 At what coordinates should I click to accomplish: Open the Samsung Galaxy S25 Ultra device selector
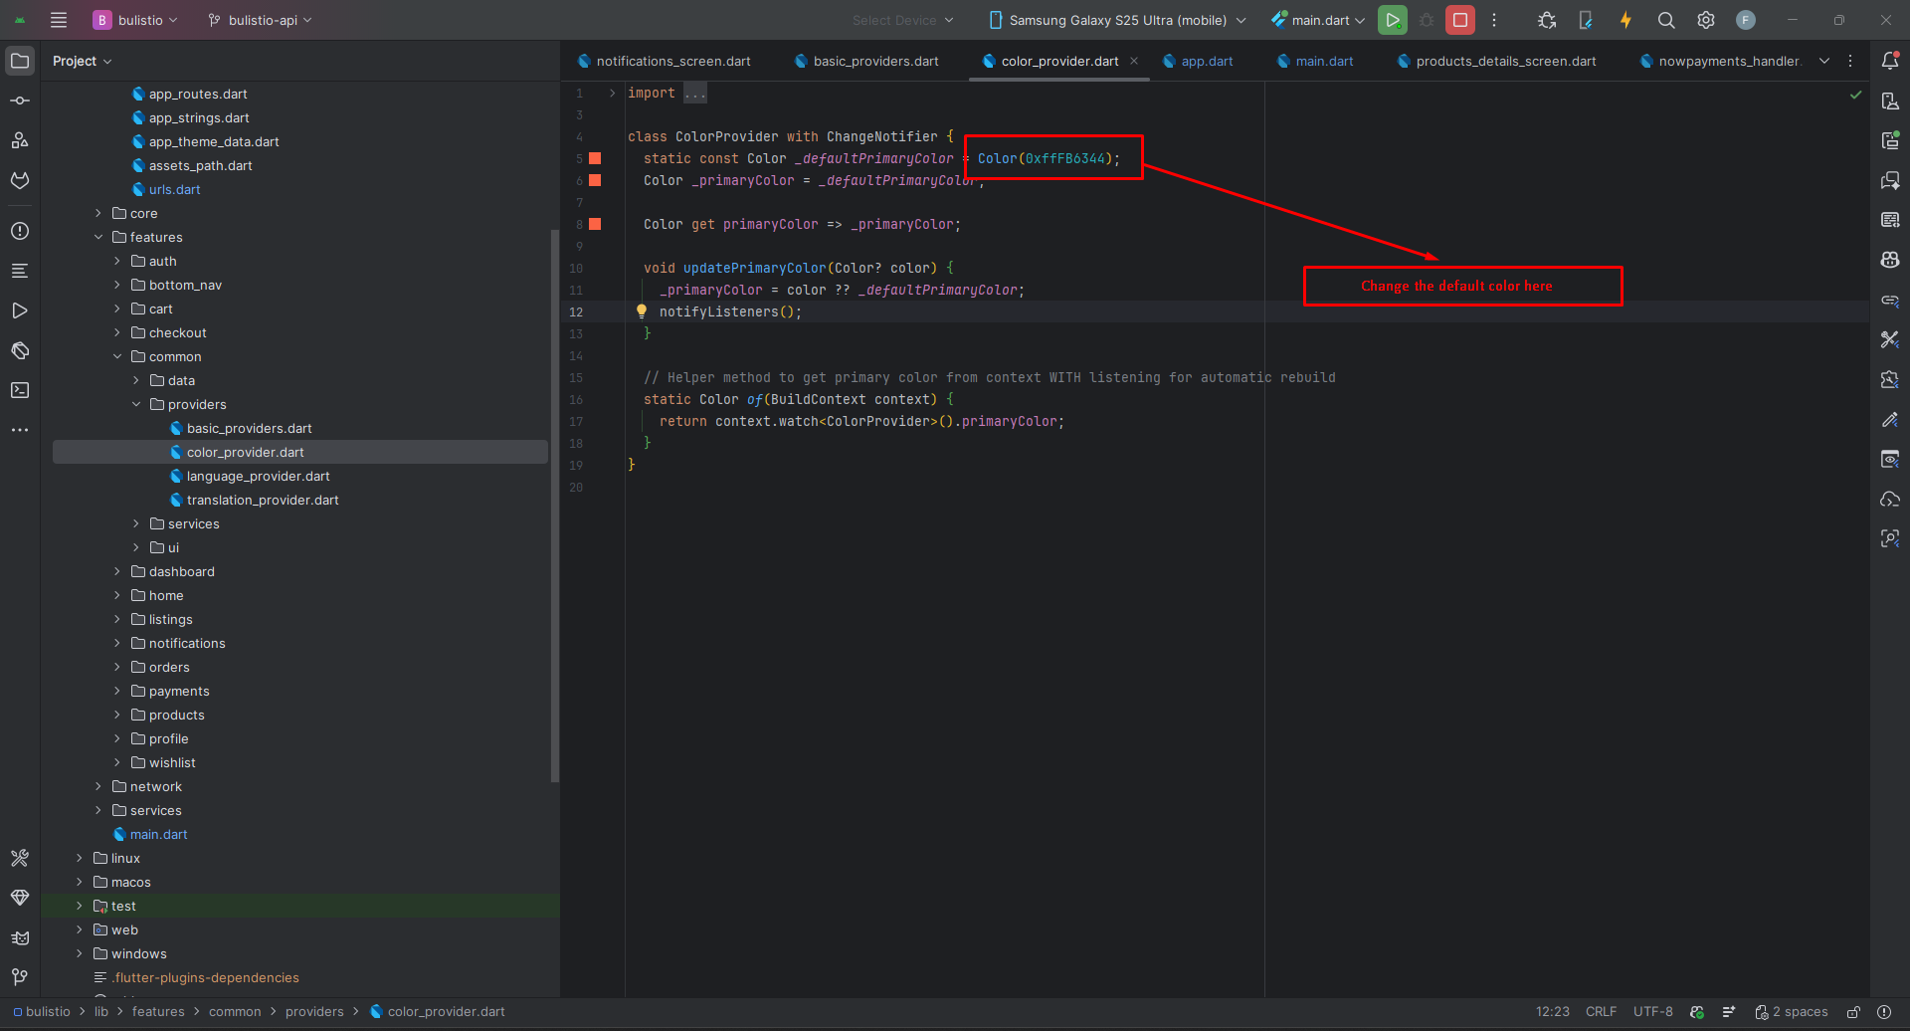[x=1116, y=20]
